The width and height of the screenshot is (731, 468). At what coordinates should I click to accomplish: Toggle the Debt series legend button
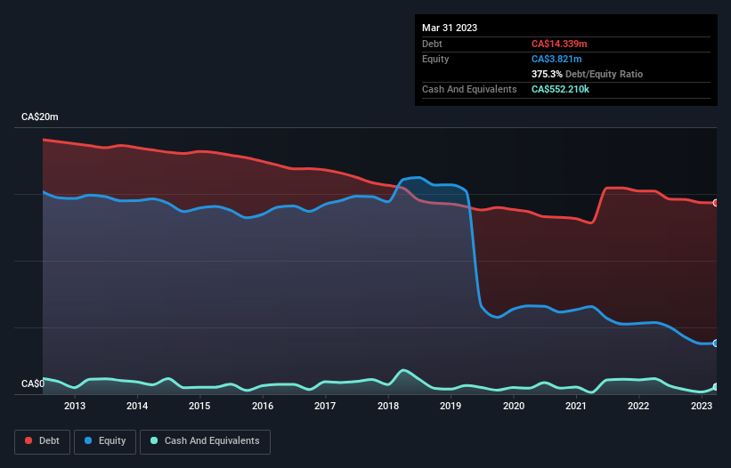43,441
